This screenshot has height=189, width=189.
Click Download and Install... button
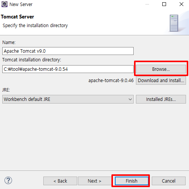click(x=161, y=81)
